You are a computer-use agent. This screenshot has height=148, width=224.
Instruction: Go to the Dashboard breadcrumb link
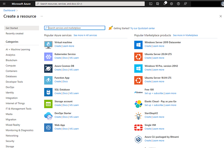[9, 10]
